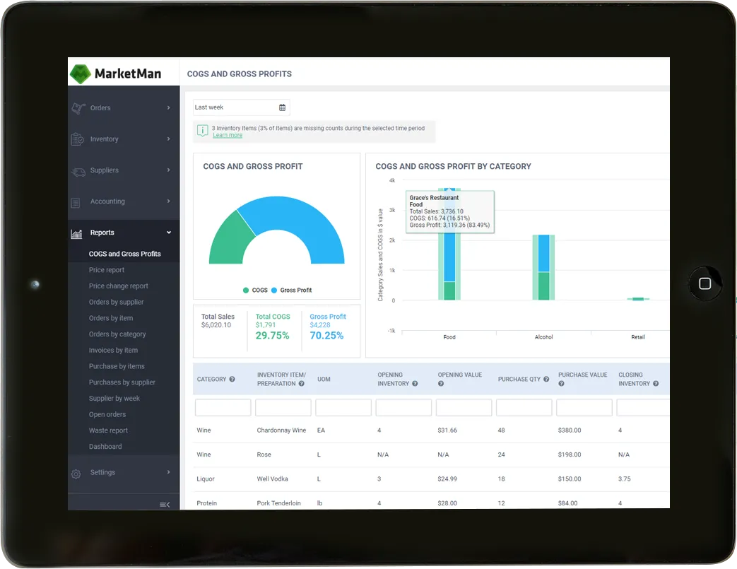Image resolution: width=737 pixels, height=569 pixels.
Task: Click the Suppliers truck icon
Action: click(78, 170)
